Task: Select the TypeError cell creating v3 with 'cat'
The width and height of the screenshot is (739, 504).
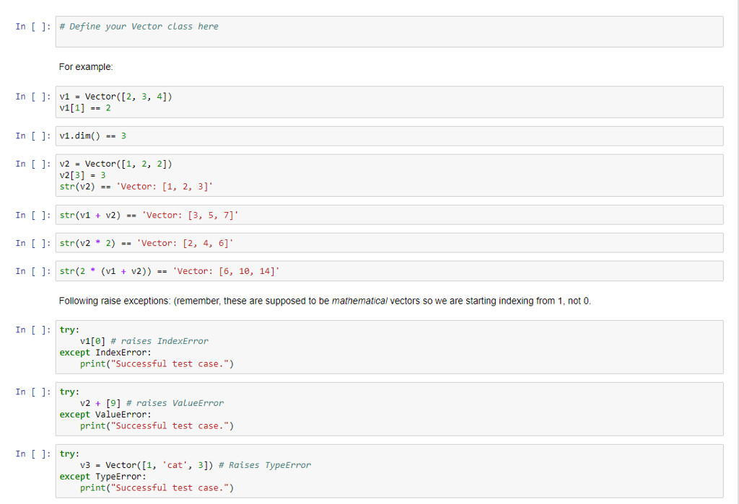Action: coord(217,470)
